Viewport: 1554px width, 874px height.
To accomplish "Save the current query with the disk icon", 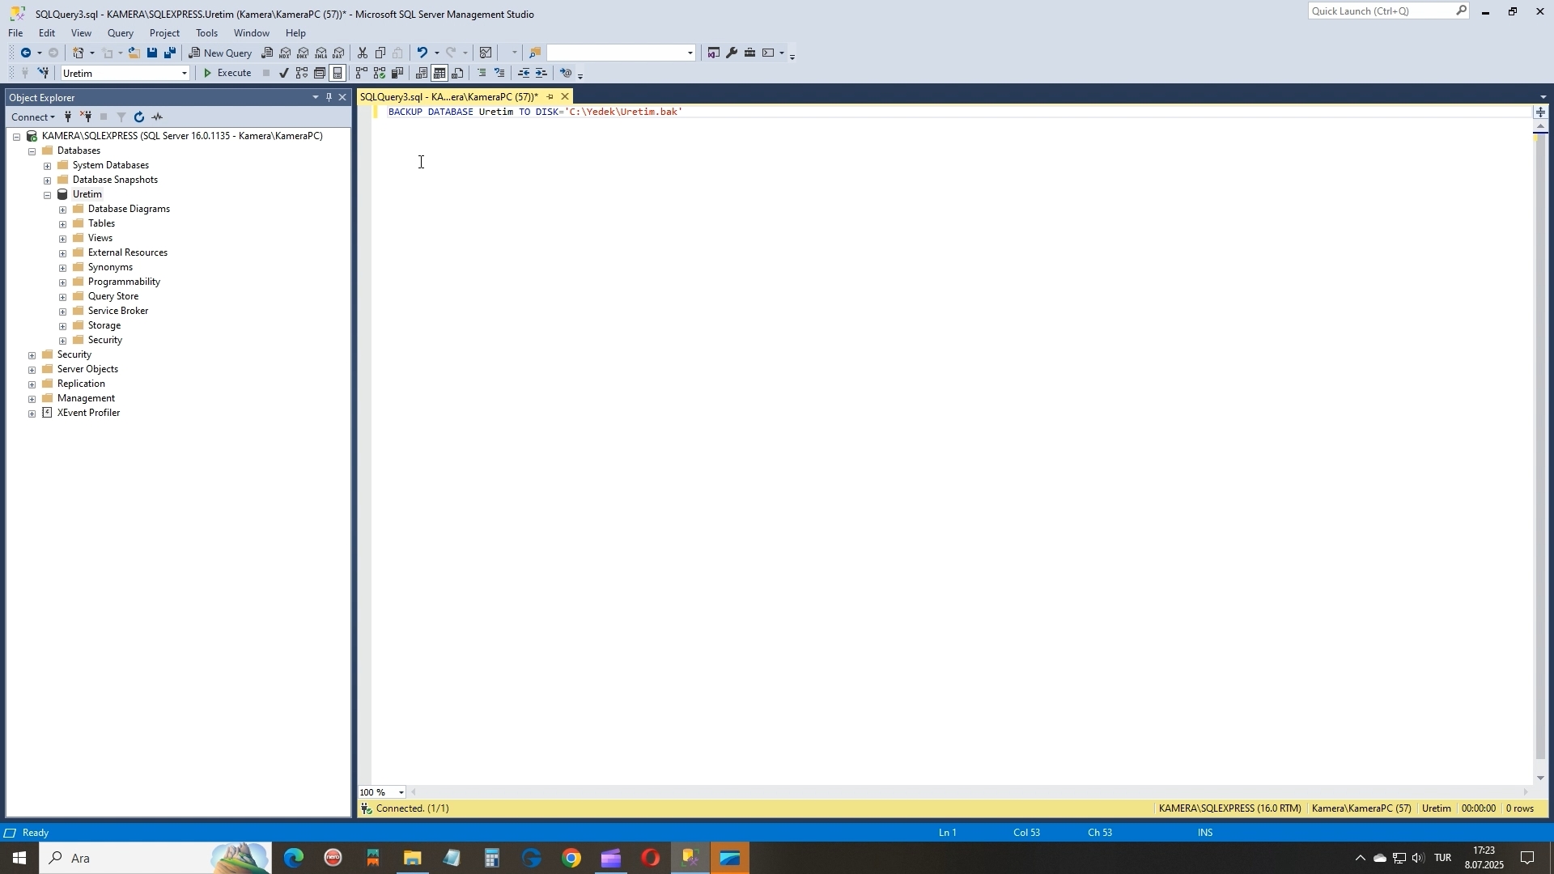I will (x=151, y=53).
